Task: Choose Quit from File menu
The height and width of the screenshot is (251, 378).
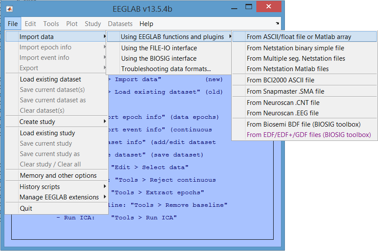Action: tap(56, 208)
